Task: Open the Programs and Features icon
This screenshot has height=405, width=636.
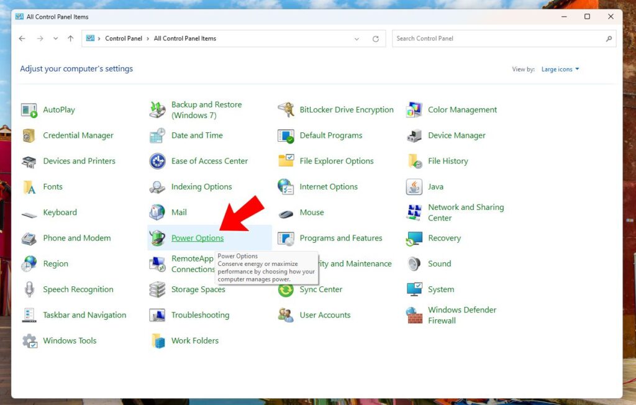Action: (286, 238)
